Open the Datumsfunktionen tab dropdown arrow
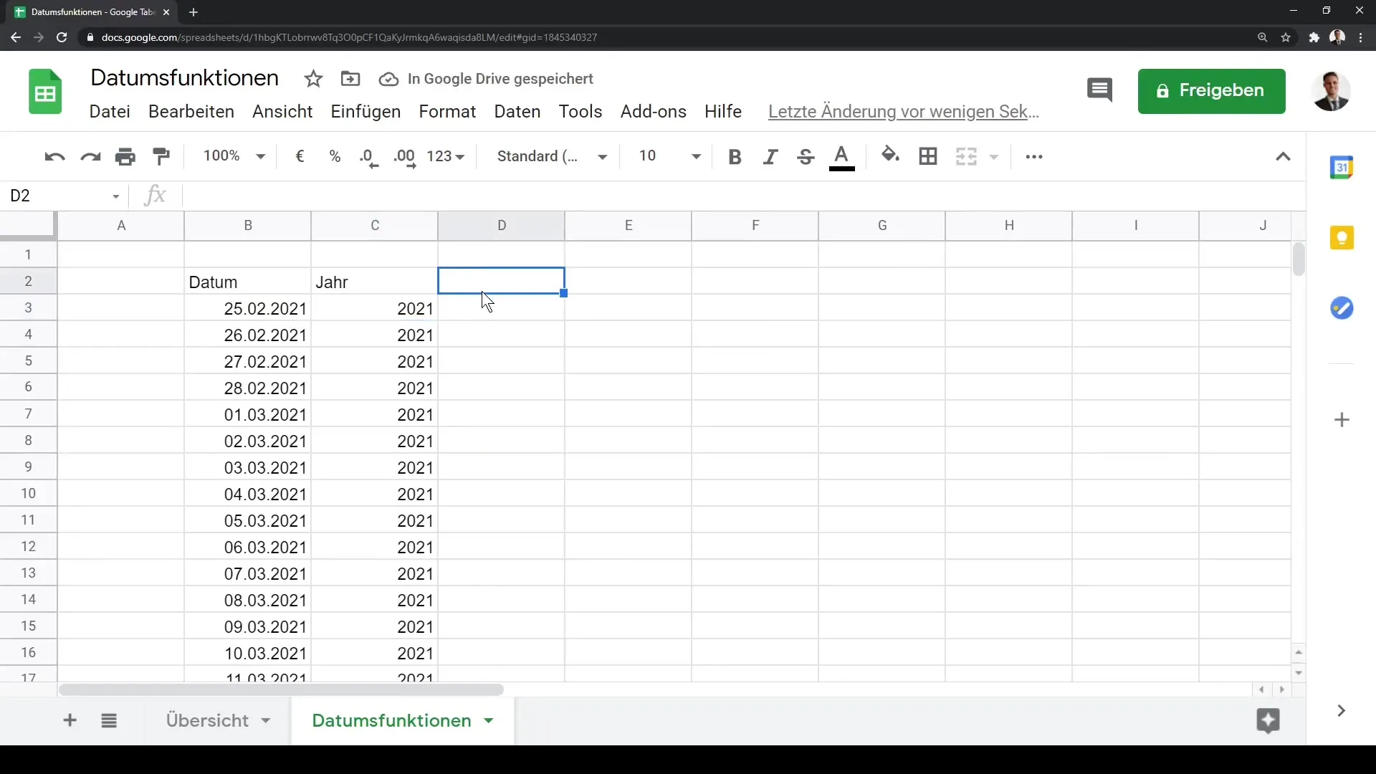The height and width of the screenshot is (774, 1376). click(x=489, y=721)
